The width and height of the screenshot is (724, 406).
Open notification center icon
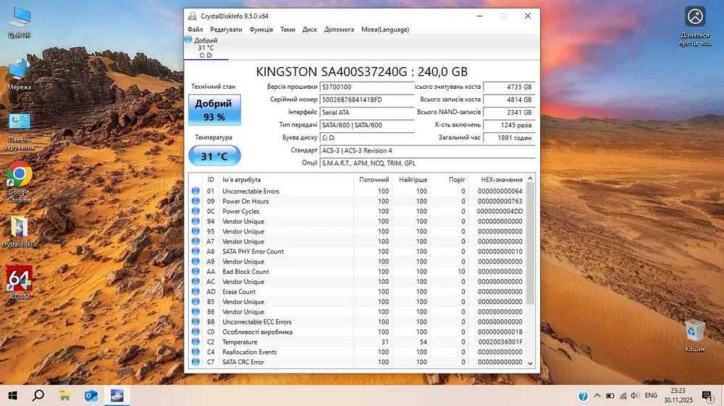click(x=707, y=395)
